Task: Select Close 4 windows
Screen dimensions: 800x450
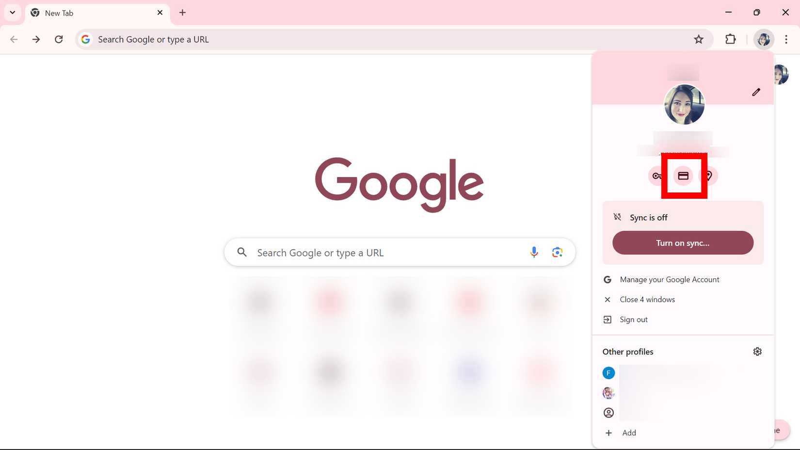Action: point(647,300)
